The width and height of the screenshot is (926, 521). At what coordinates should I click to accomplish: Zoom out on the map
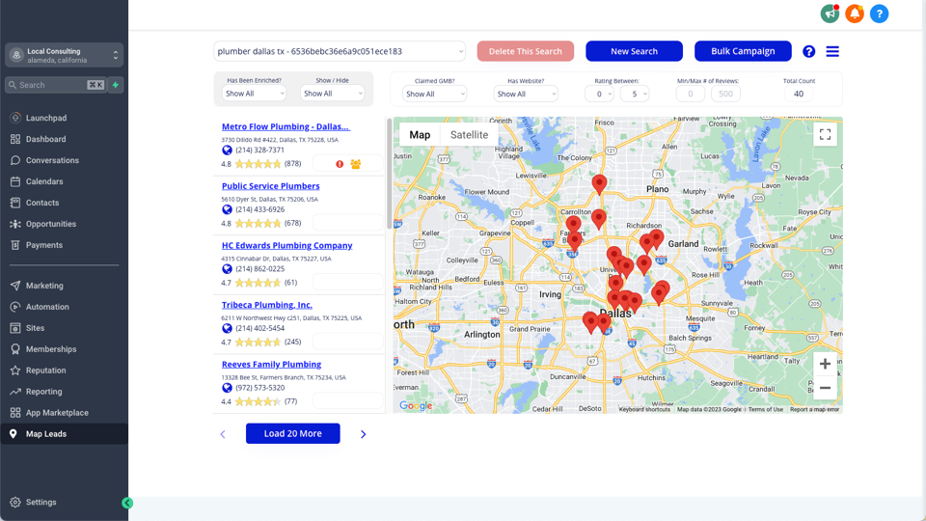[x=825, y=388]
